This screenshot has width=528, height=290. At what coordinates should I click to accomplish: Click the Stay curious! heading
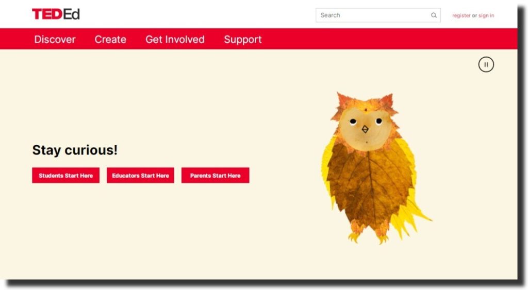coord(75,150)
